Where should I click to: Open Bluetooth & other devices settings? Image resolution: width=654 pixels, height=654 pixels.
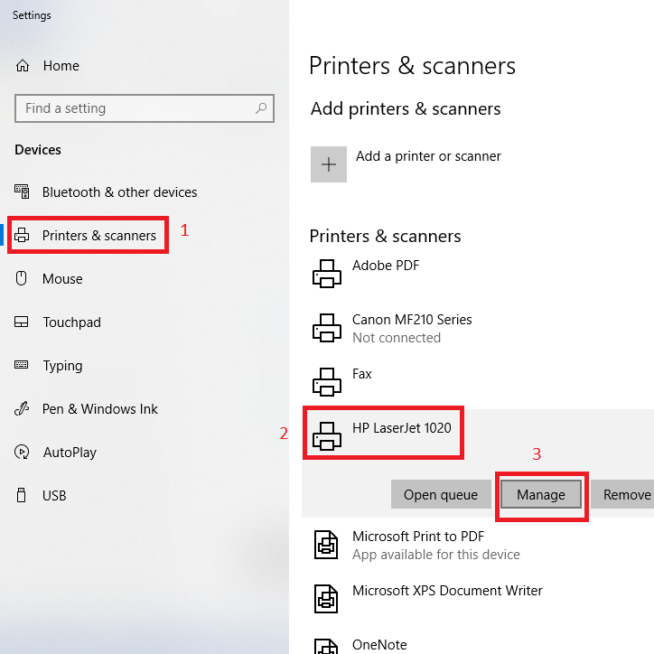pyautogui.click(x=118, y=192)
